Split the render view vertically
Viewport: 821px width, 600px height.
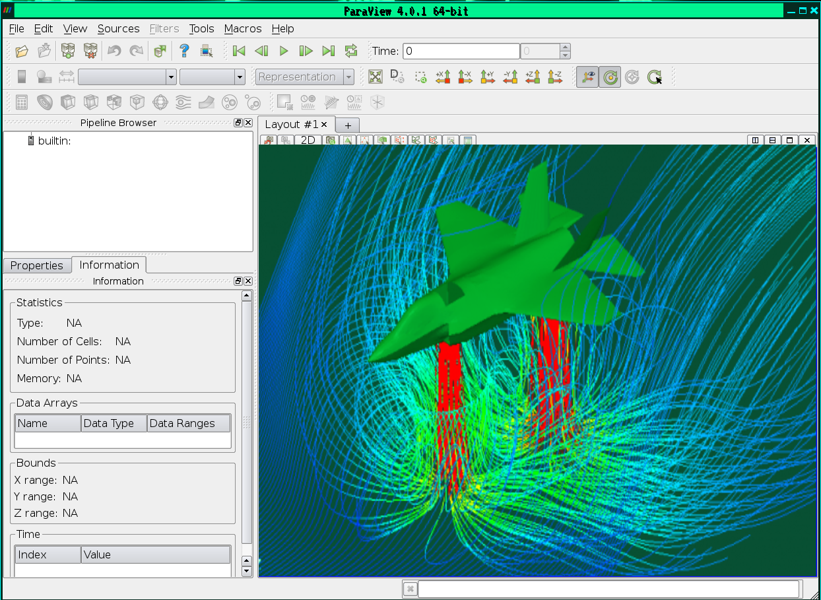[x=772, y=140]
